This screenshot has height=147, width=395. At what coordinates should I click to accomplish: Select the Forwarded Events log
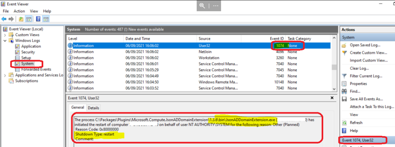tap(36, 69)
